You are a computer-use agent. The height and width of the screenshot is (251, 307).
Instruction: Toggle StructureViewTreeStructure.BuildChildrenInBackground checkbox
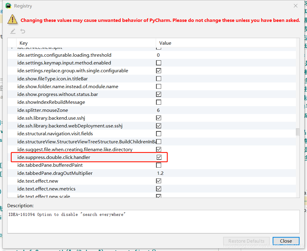[158, 142]
